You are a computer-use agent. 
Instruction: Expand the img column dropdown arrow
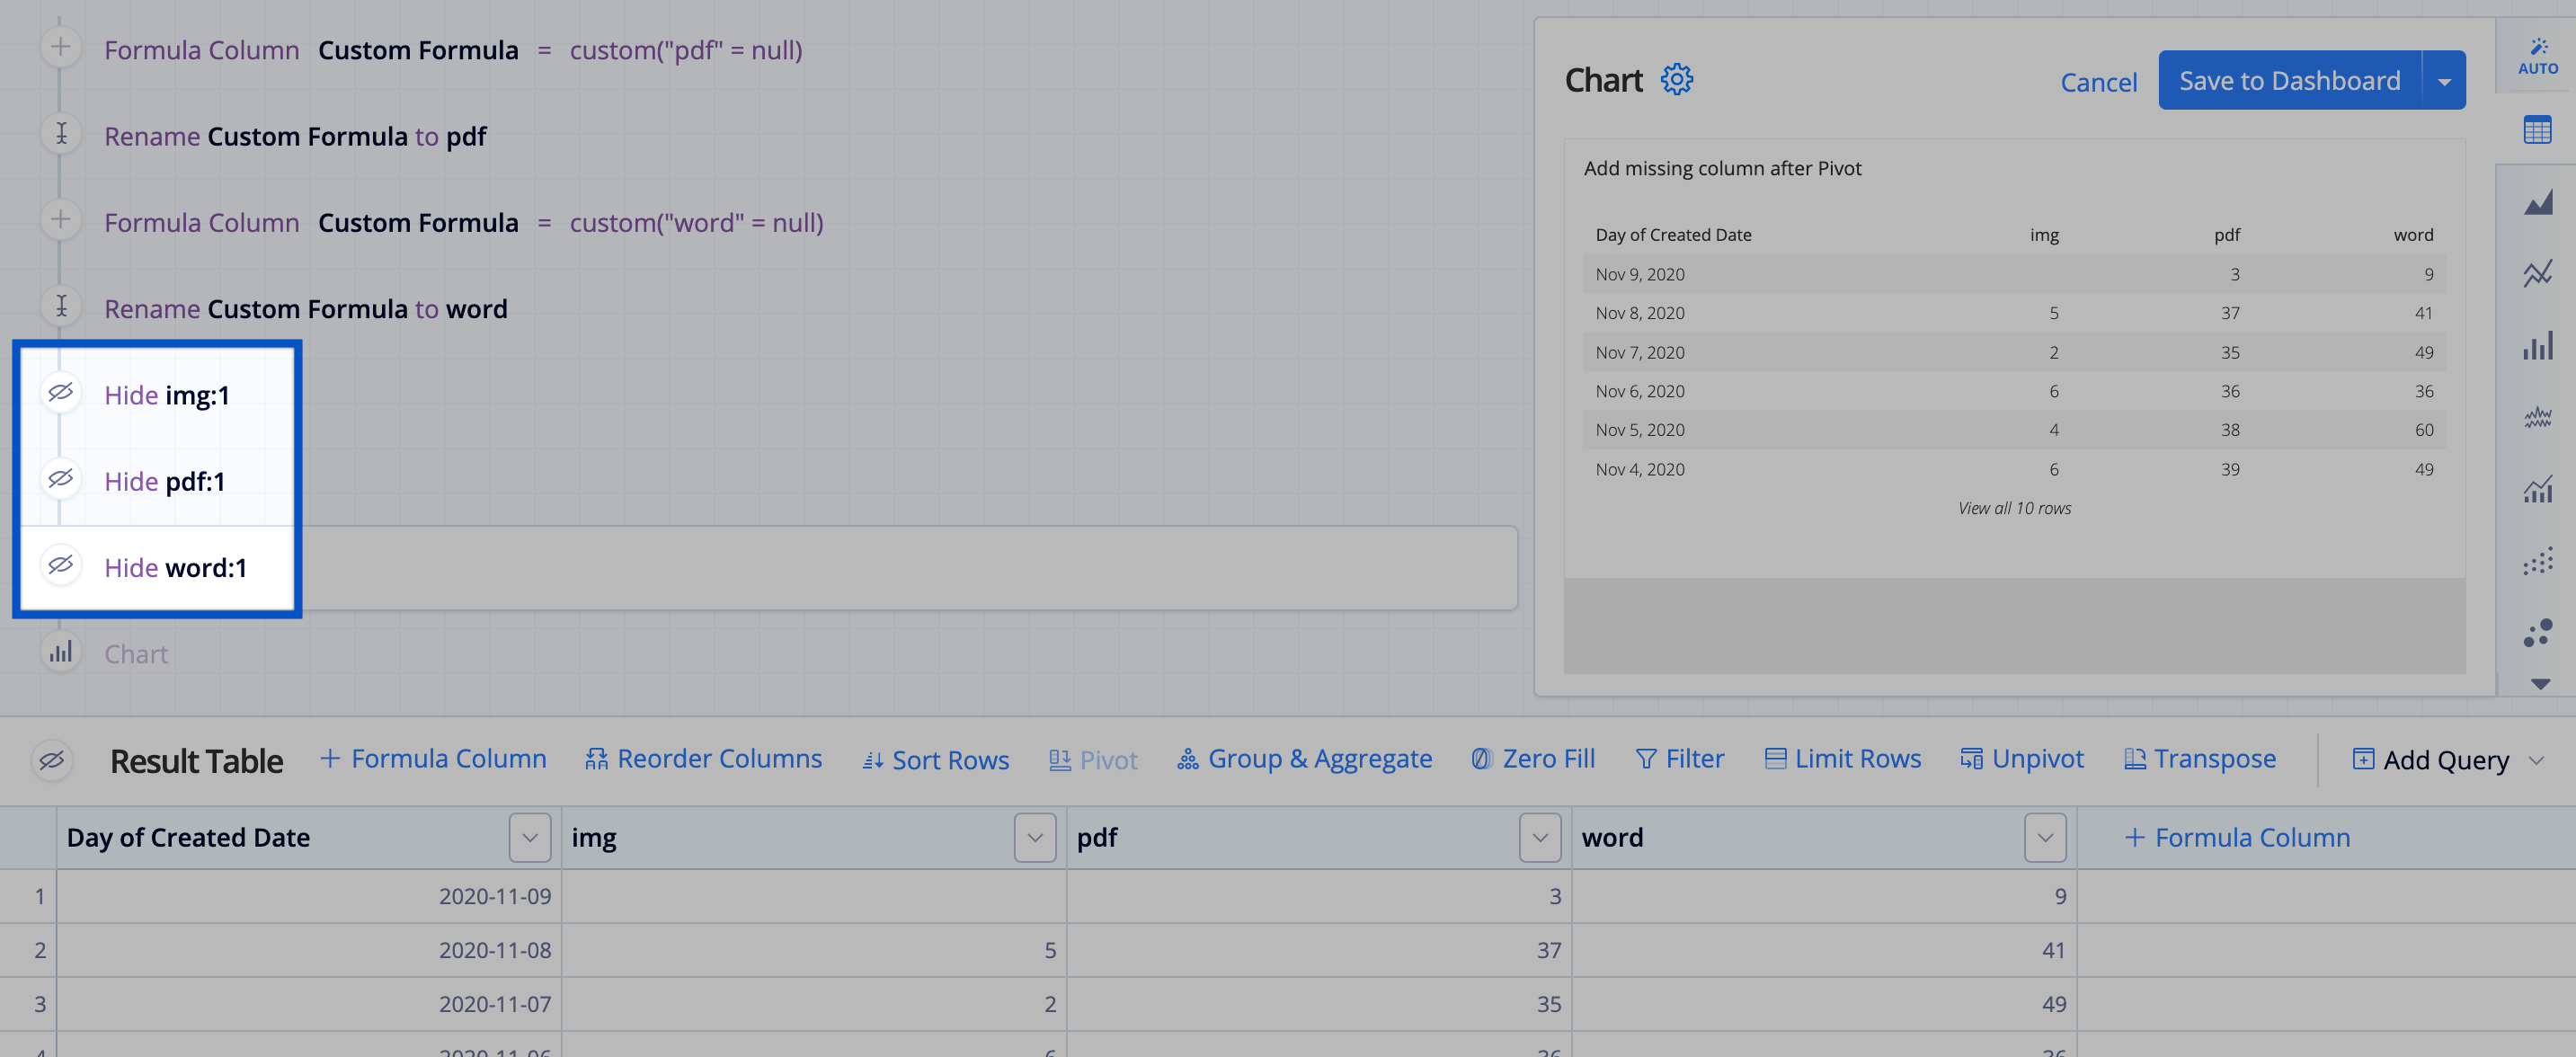[x=1034, y=837]
